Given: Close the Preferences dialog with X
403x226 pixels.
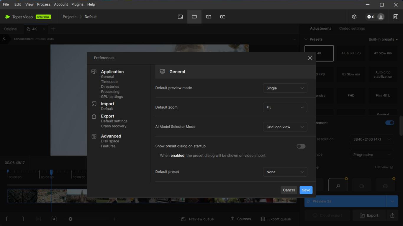Looking at the screenshot, I should [x=310, y=58].
